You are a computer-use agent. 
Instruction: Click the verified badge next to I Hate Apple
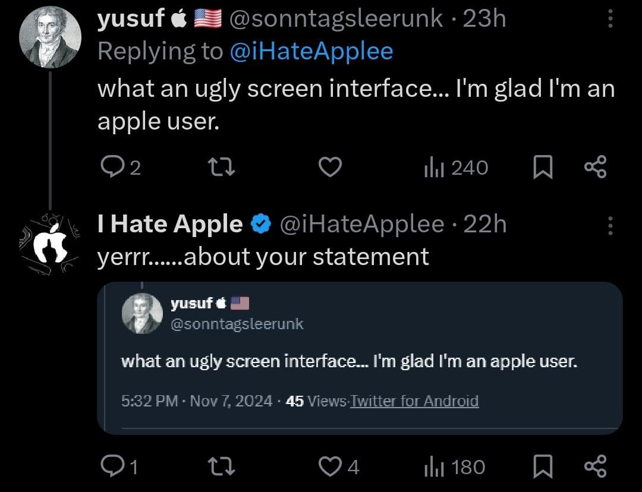(x=259, y=224)
